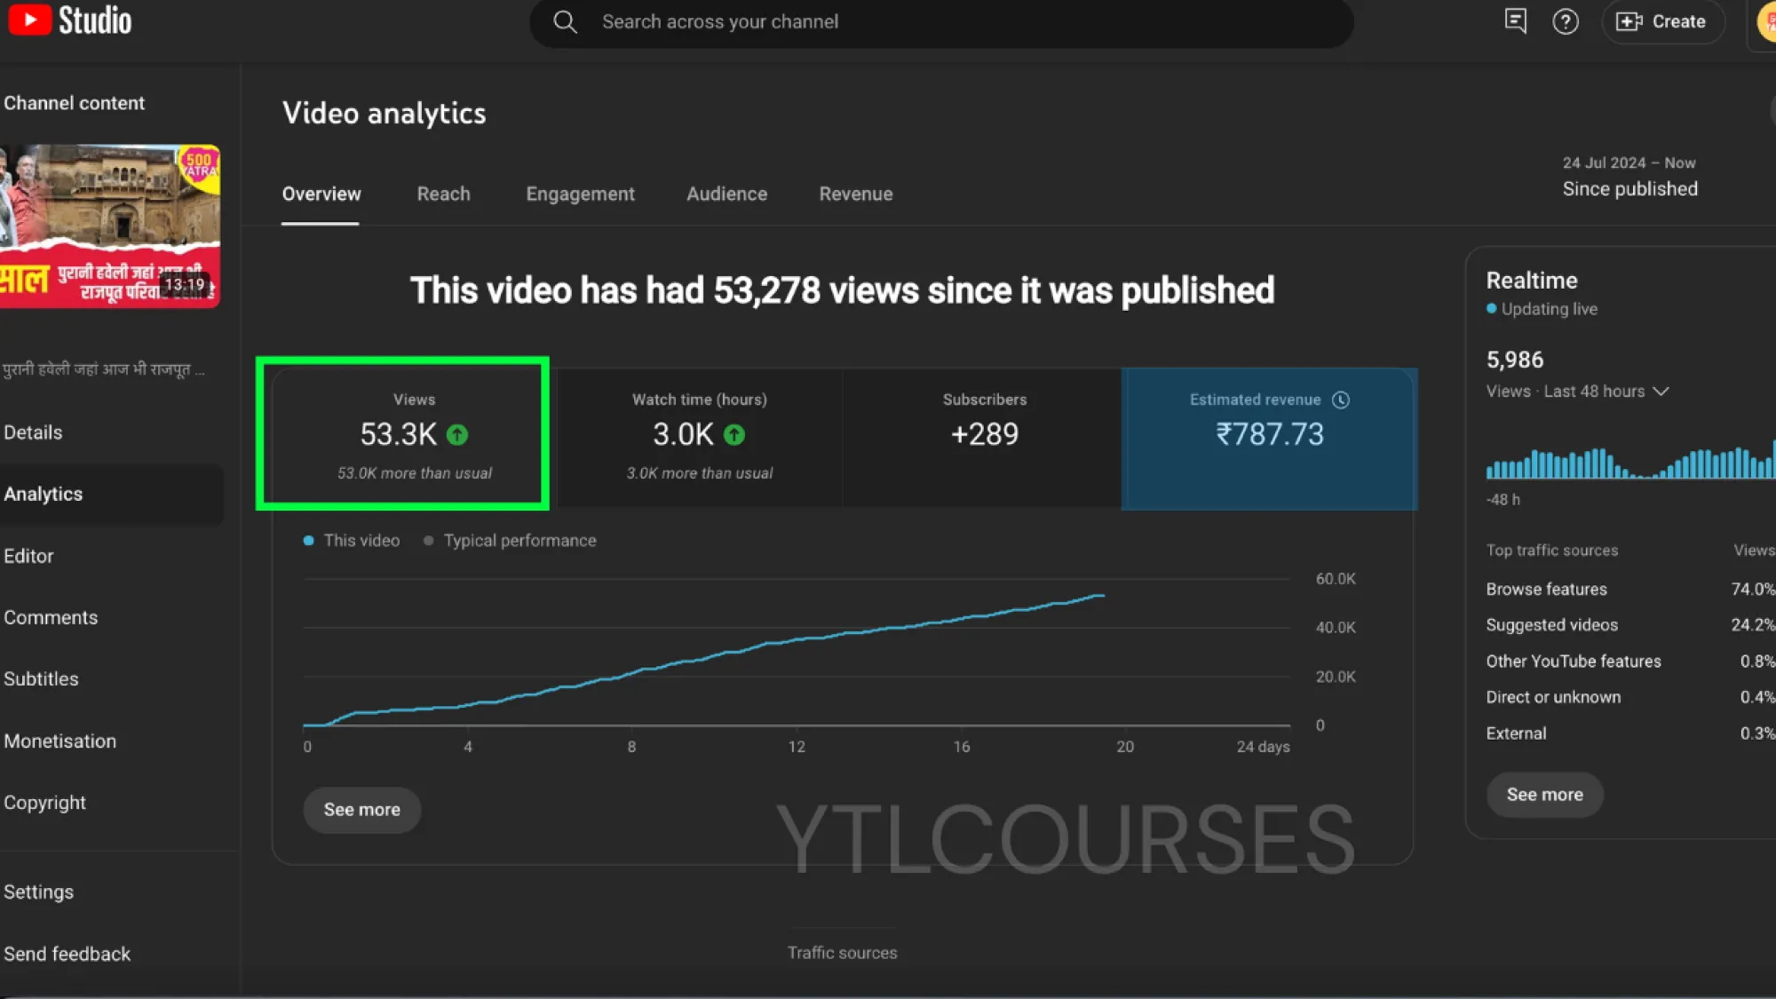The height and width of the screenshot is (999, 1776).
Task: Switch to the Reach tab
Action: point(443,194)
